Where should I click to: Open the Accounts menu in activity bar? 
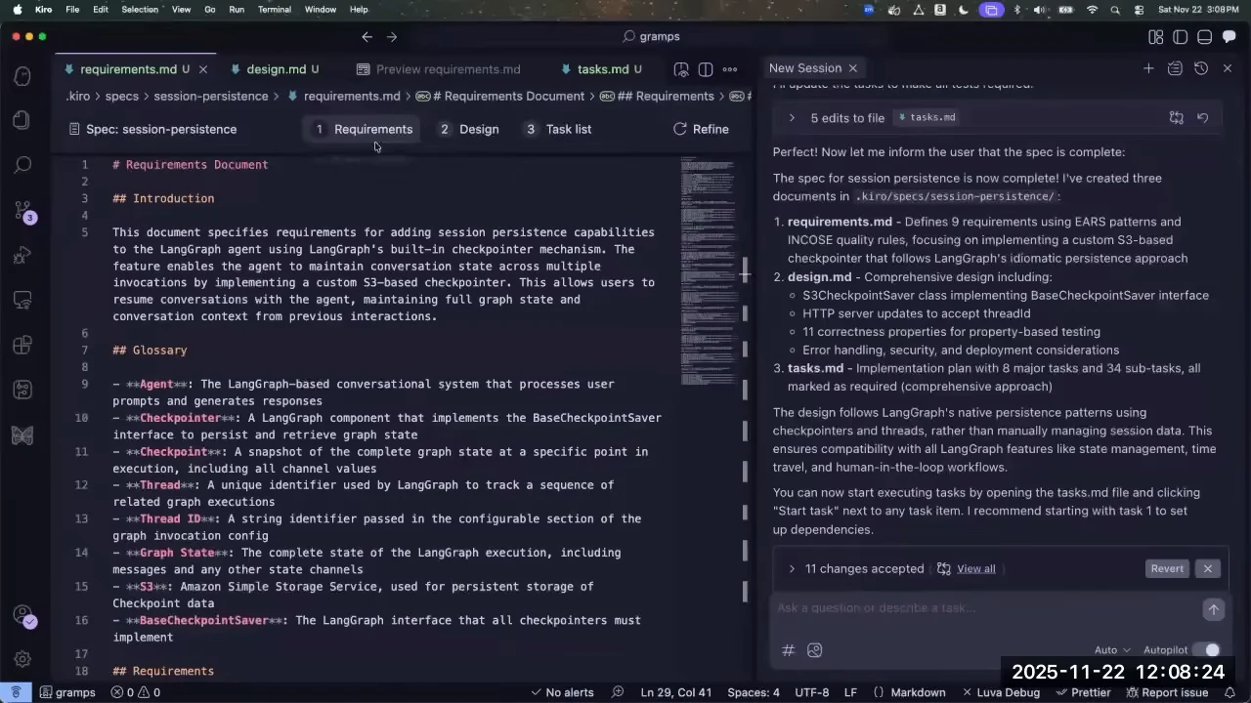coord(22,616)
